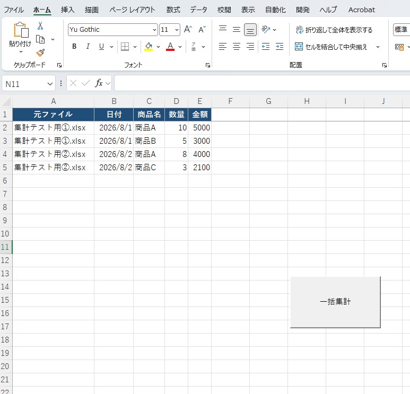Screen dimensions: 410x394
Task: Increase the indent
Action: coord(280,47)
